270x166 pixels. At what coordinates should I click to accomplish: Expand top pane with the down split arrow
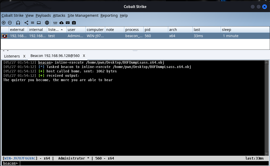point(8,51)
